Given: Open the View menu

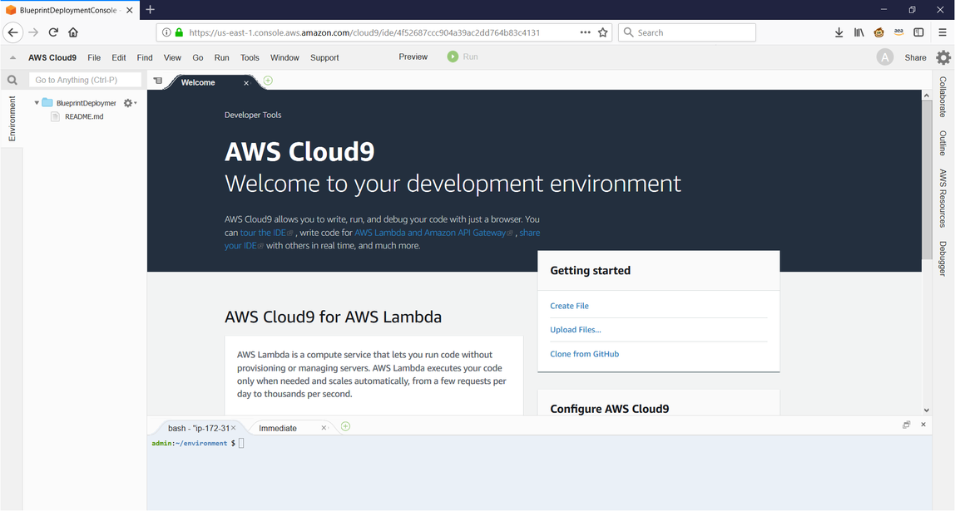Looking at the screenshot, I should tap(172, 58).
